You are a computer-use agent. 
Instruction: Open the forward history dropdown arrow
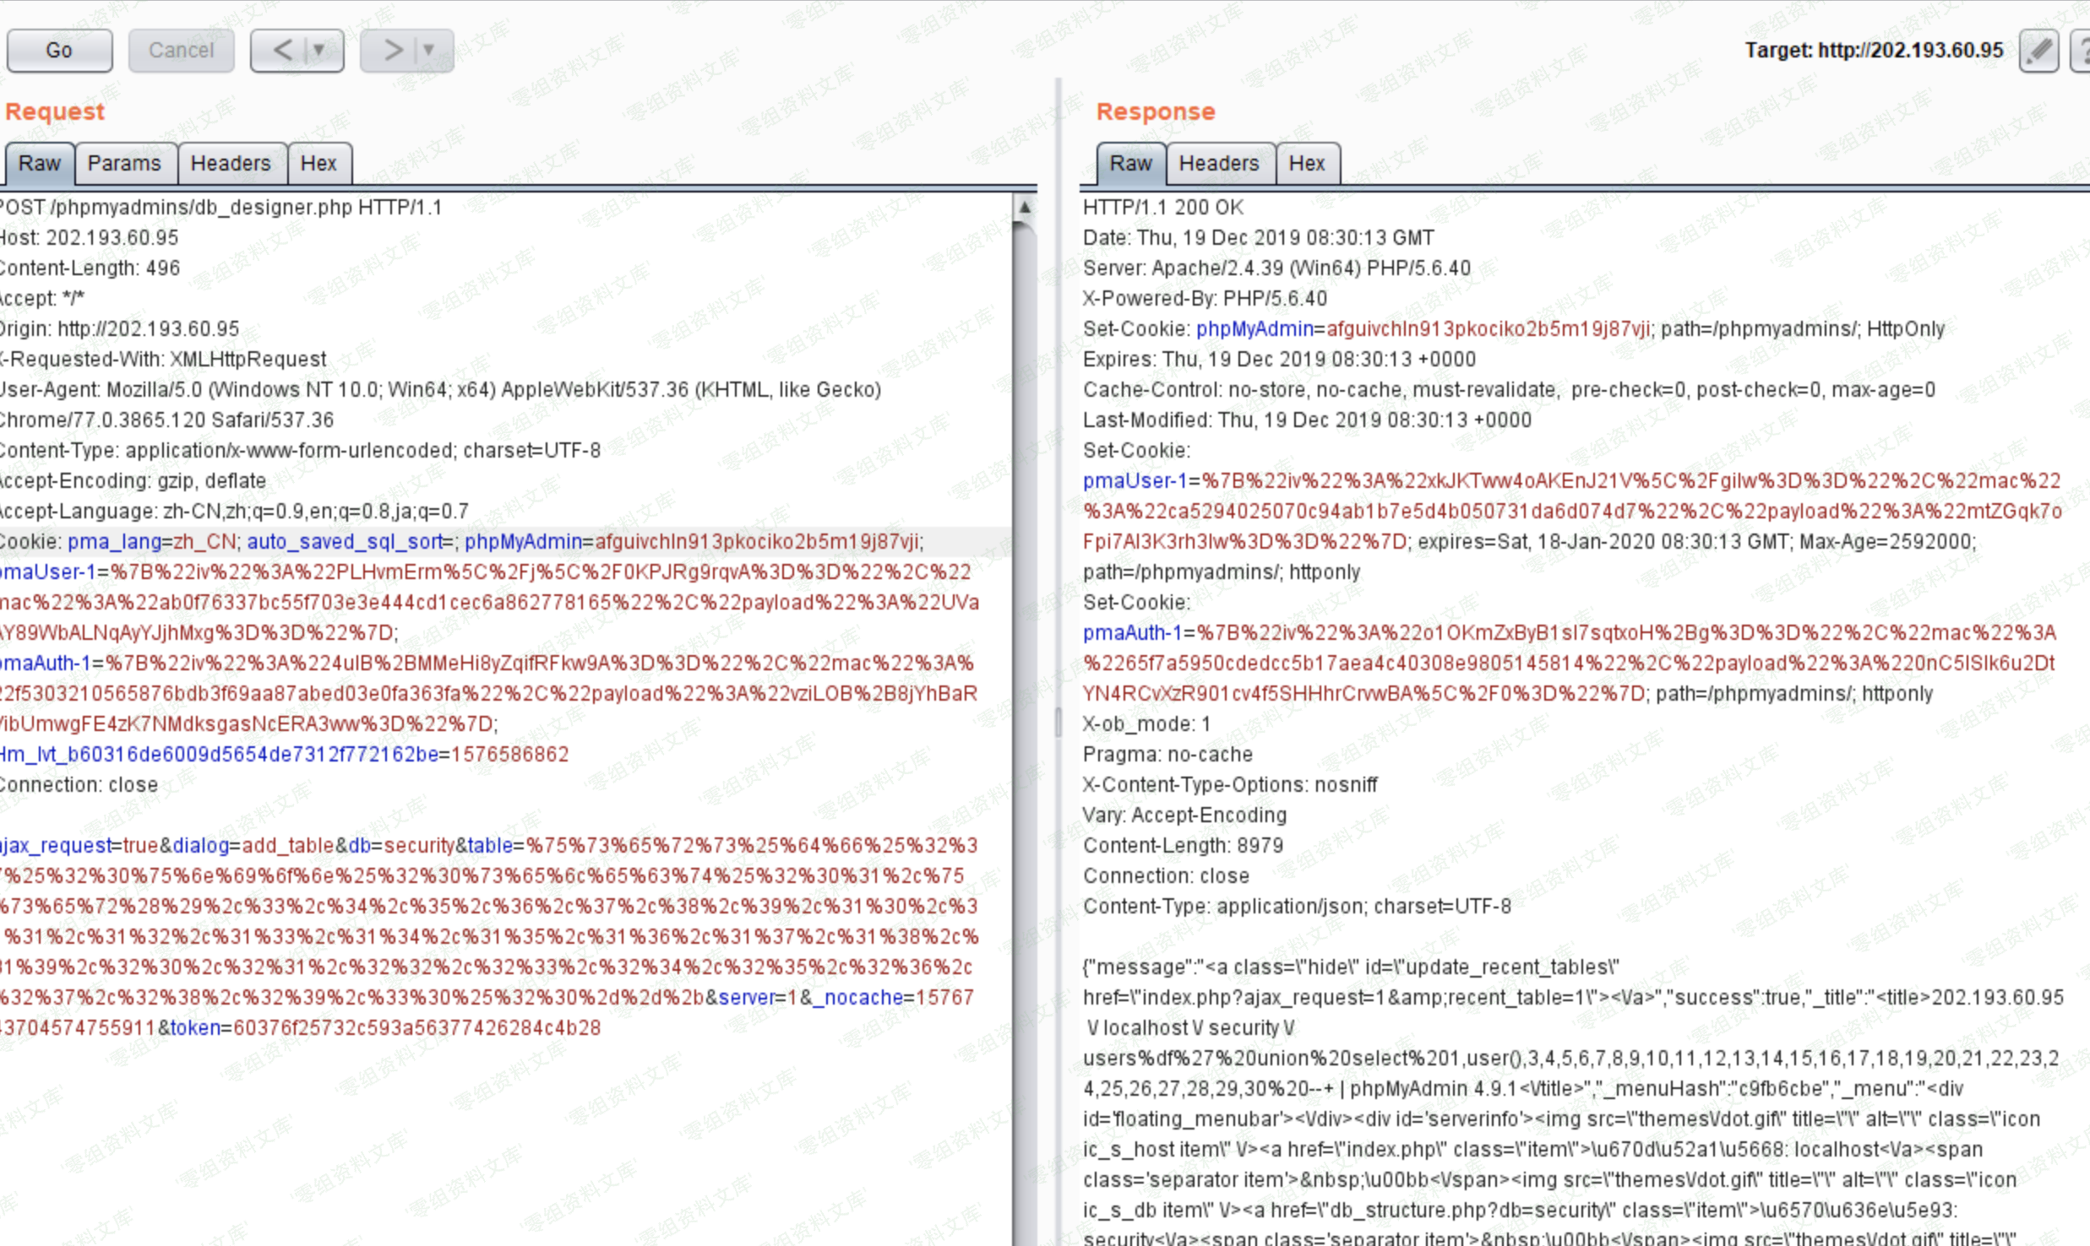click(429, 51)
